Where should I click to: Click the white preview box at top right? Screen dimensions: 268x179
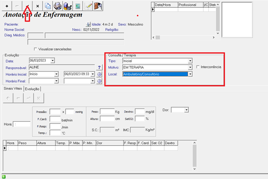[237, 20]
